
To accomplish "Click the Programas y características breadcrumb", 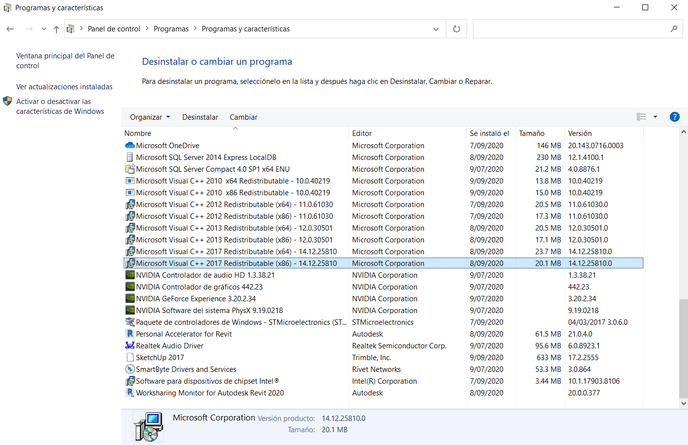I will (x=246, y=29).
